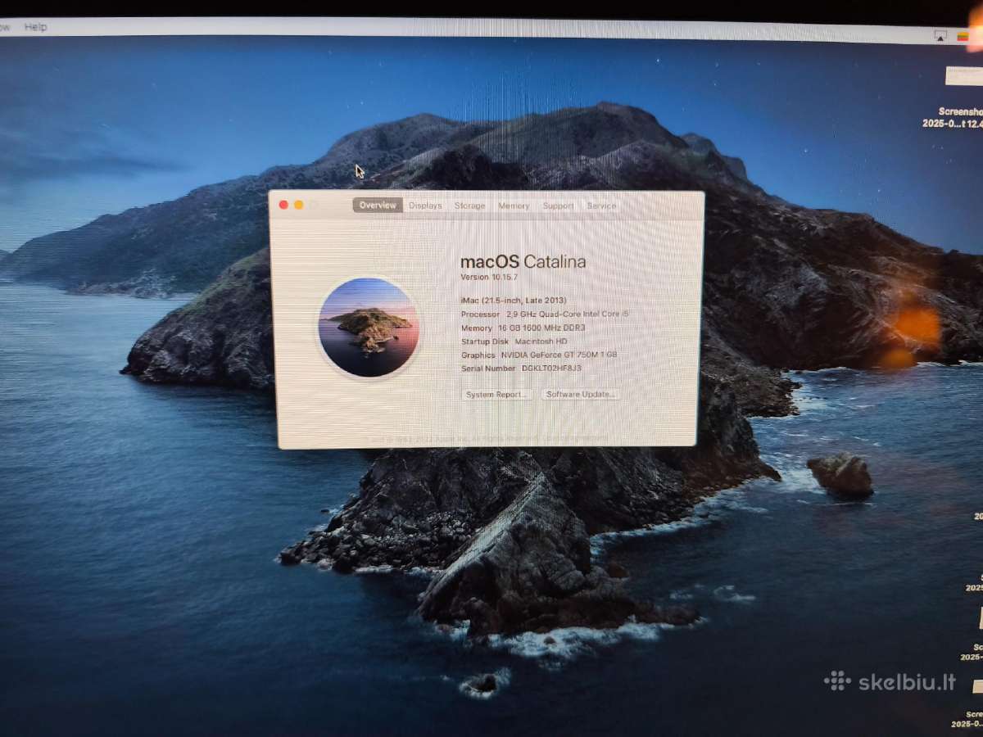Open the Storage tab
Viewport: 983px width, 737px height.
click(x=470, y=206)
